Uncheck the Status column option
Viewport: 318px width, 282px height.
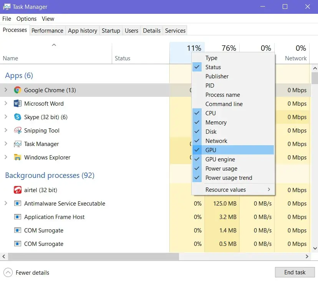(233, 67)
